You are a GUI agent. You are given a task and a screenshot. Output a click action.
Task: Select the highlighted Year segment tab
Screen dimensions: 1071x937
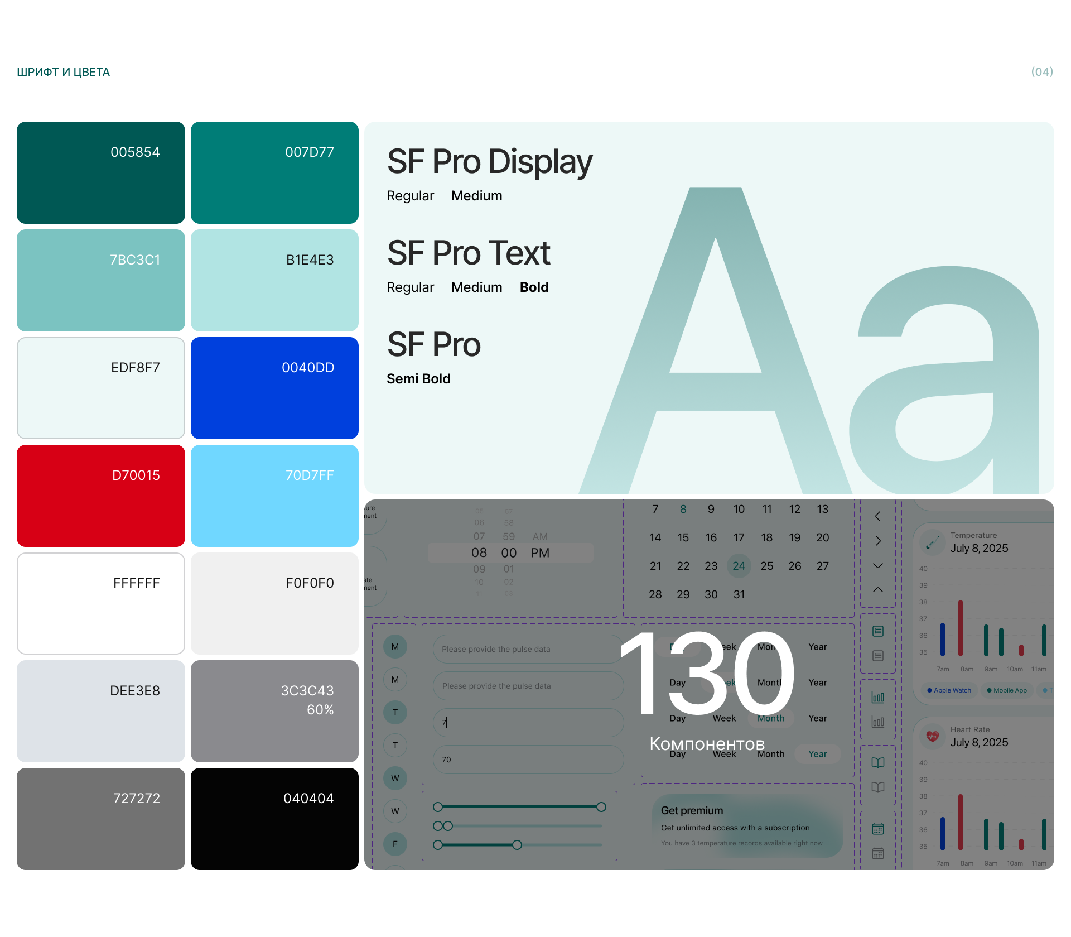[x=818, y=754]
